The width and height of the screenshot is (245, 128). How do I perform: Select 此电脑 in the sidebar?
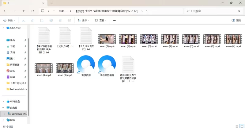tap(13, 108)
